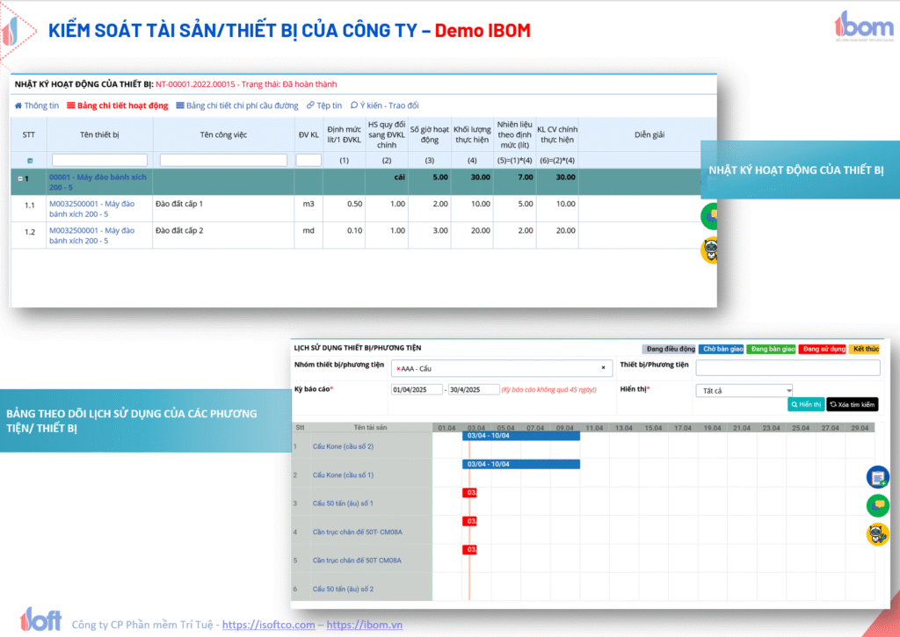Click the Xóa tìm kiếm button

(x=852, y=404)
